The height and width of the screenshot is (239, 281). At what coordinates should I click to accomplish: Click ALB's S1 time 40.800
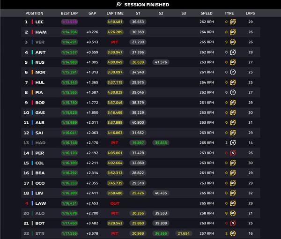click(138, 122)
